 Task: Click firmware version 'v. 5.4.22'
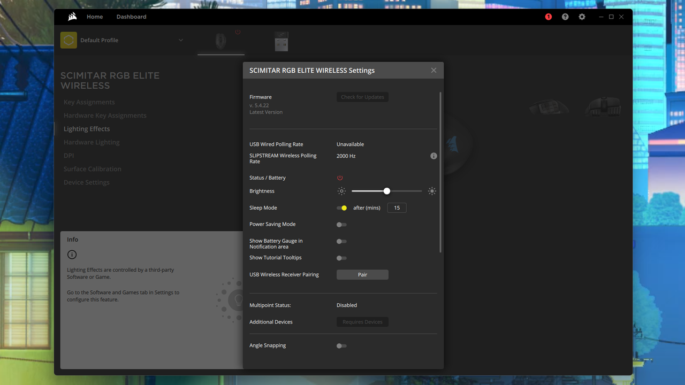[x=259, y=105]
